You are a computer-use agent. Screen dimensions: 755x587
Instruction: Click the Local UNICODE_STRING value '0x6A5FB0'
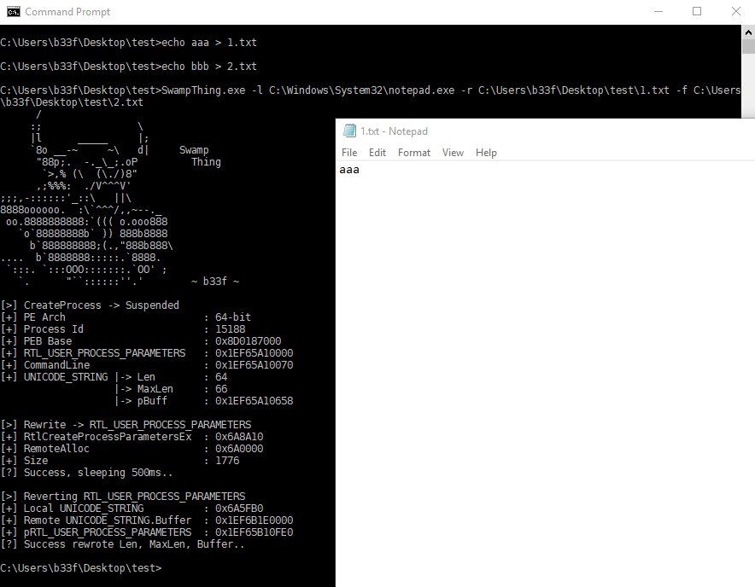(239, 509)
